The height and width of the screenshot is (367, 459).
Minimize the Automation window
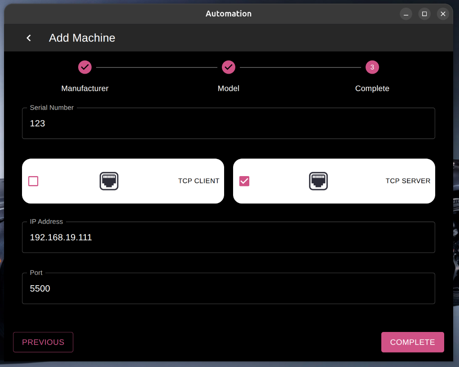point(406,14)
